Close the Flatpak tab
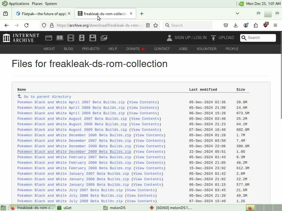Image resolution: width=282 pixels, height=211 pixels. click(x=69, y=14)
